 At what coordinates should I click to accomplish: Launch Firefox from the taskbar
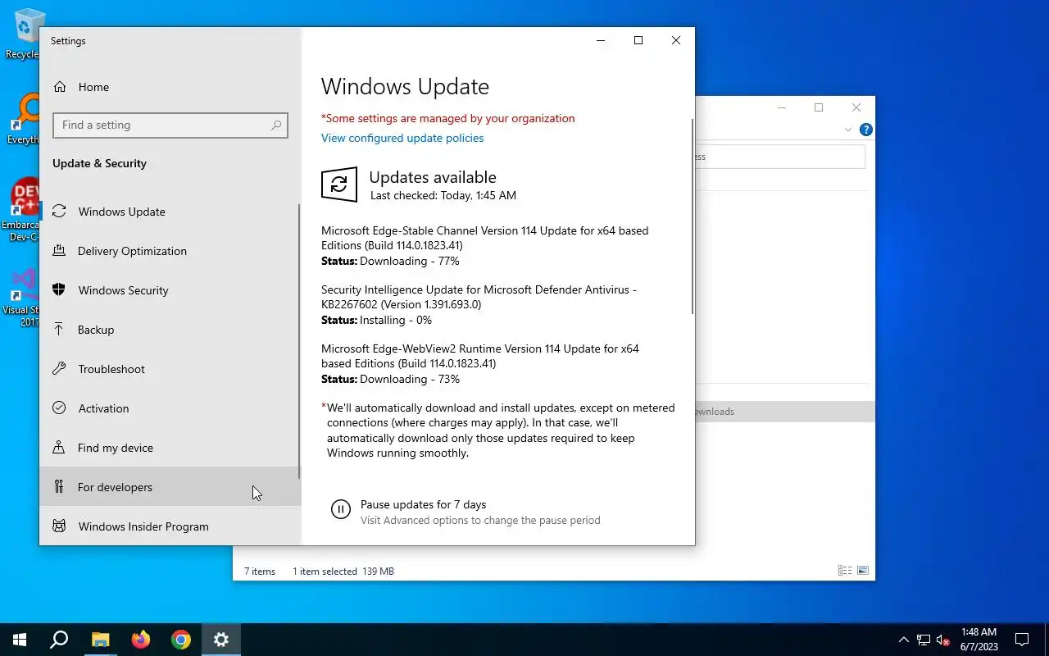click(141, 640)
